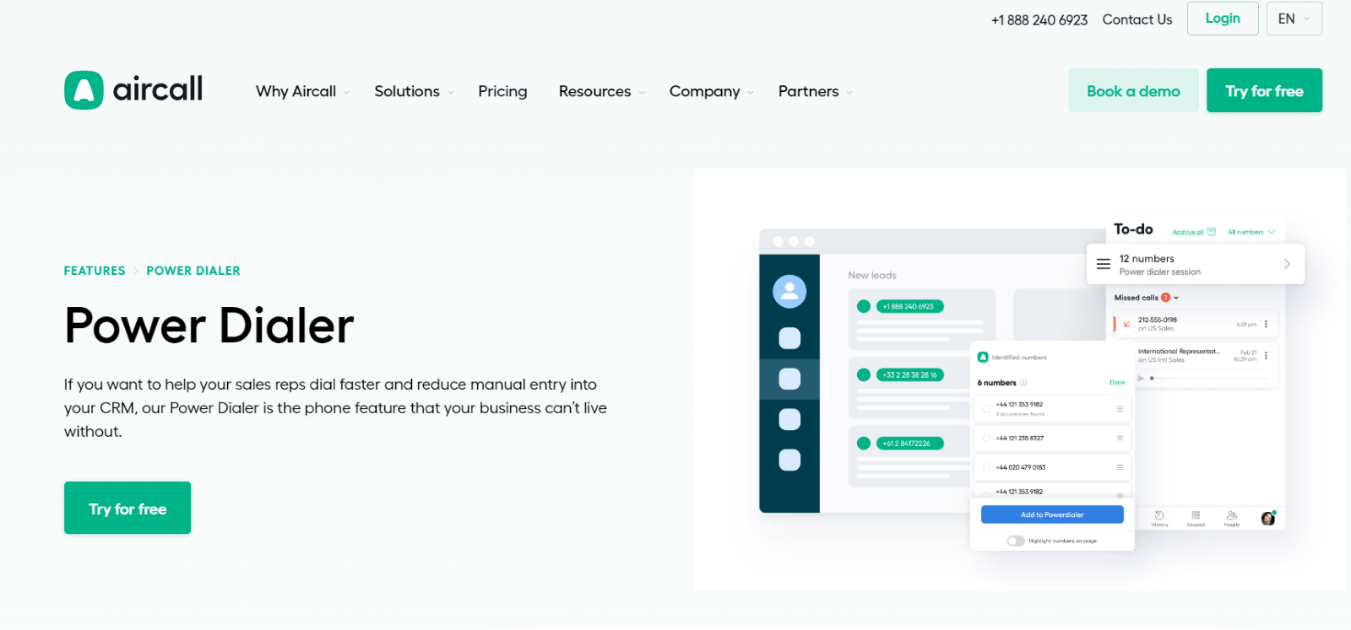Click the profile avatar in dark sidebar
Image resolution: width=1351 pixels, height=630 pixels.
point(789,291)
